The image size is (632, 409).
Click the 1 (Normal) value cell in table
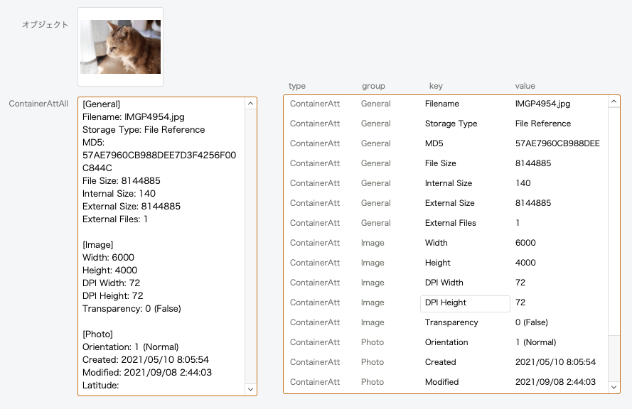535,342
